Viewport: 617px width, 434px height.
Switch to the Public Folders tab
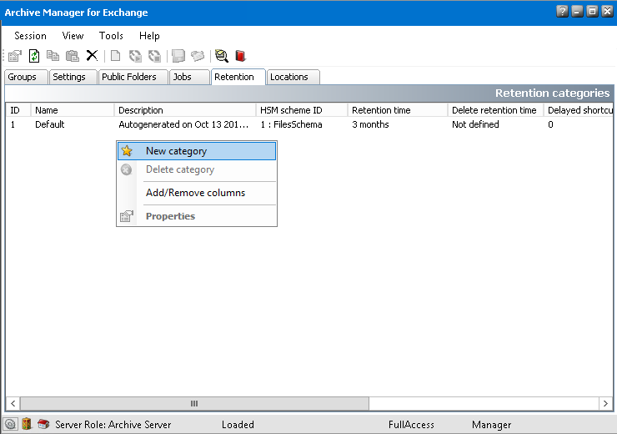click(x=128, y=77)
